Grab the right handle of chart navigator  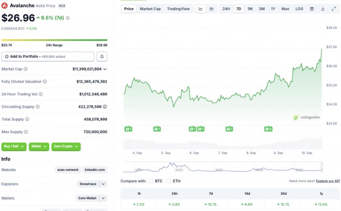pos(322,167)
